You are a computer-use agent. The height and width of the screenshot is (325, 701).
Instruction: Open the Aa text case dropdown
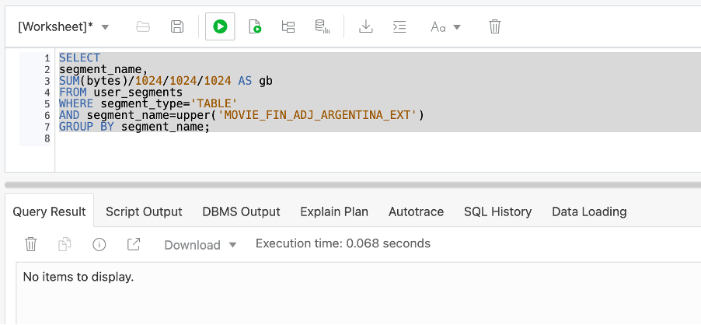point(445,26)
